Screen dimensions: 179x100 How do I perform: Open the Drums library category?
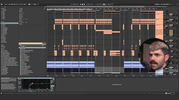point(4,26)
